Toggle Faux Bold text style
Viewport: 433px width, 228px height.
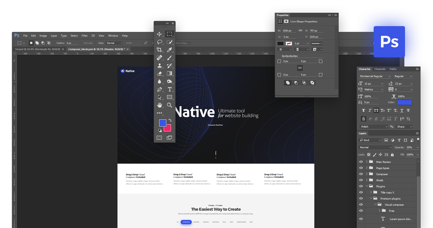(x=363, y=110)
